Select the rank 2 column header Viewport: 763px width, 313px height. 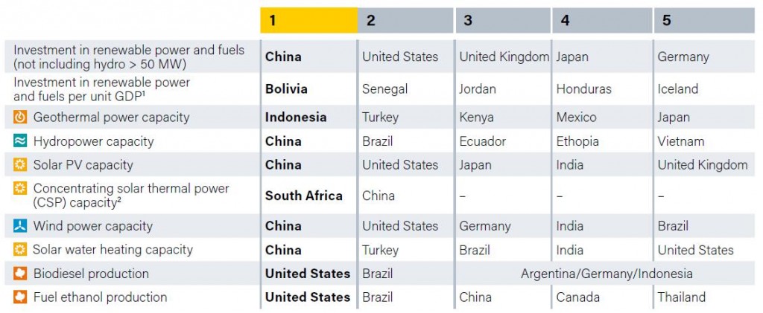[x=405, y=20]
